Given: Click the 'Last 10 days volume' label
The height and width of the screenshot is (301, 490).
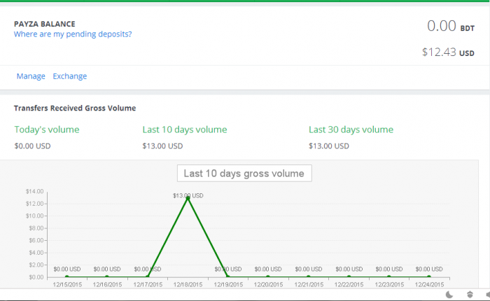Looking at the screenshot, I should coord(185,129).
